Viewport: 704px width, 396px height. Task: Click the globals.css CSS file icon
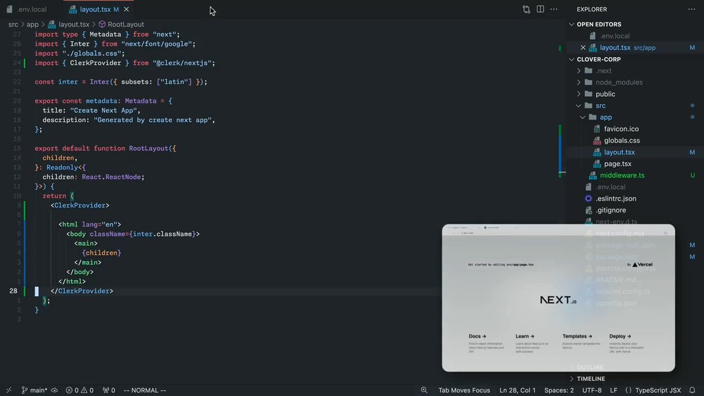click(x=597, y=141)
